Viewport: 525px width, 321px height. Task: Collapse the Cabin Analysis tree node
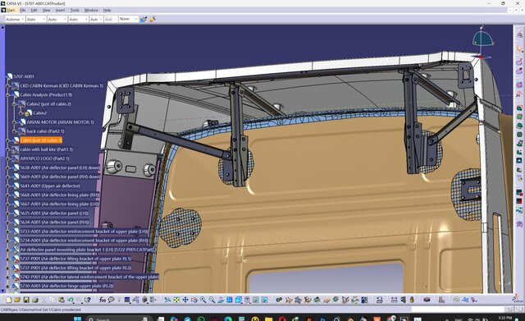point(8,95)
